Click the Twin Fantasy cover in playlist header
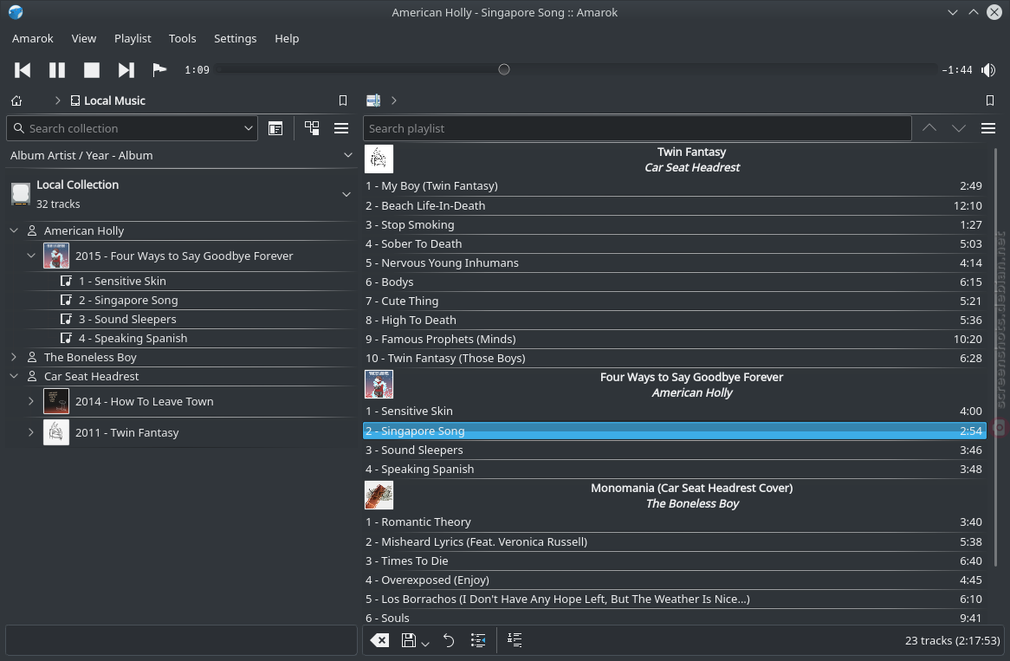The height and width of the screenshot is (661, 1010). 379,159
